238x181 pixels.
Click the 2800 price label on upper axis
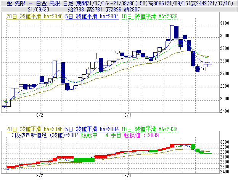click(x=225, y=61)
